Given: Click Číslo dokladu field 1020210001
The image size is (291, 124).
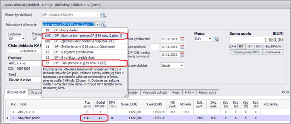Looking at the screenshot, I should 25,51.
